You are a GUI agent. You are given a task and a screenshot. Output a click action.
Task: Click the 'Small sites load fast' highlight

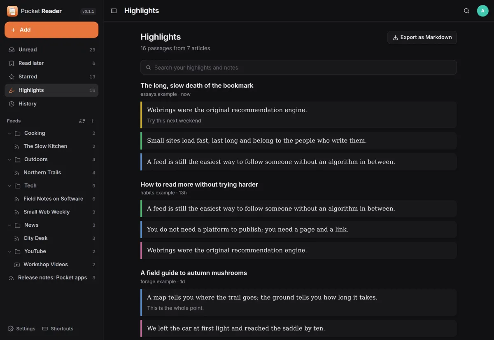[x=298, y=141]
